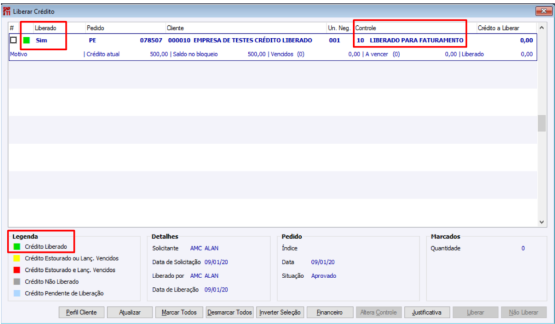Image resolution: width=555 pixels, height=324 pixels.
Task: Click the Controle column header
Action: click(x=366, y=28)
